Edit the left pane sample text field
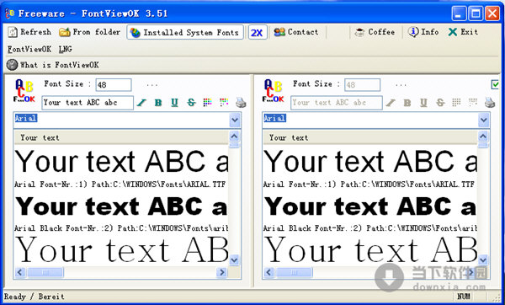 88,103
